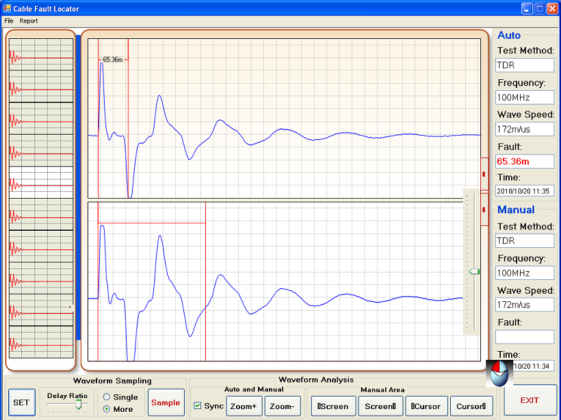This screenshot has width=561, height=420.
Task: Click the Auto section heading
Action: (x=509, y=36)
